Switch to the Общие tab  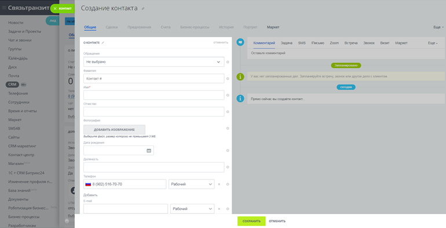(x=90, y=27)
